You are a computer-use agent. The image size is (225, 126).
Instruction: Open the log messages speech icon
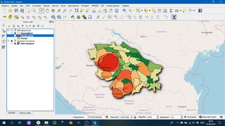click(221, 117)
